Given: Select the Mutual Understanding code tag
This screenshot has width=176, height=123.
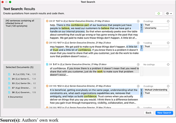Looking at the screenshot, I should click(x=156, y=90).
